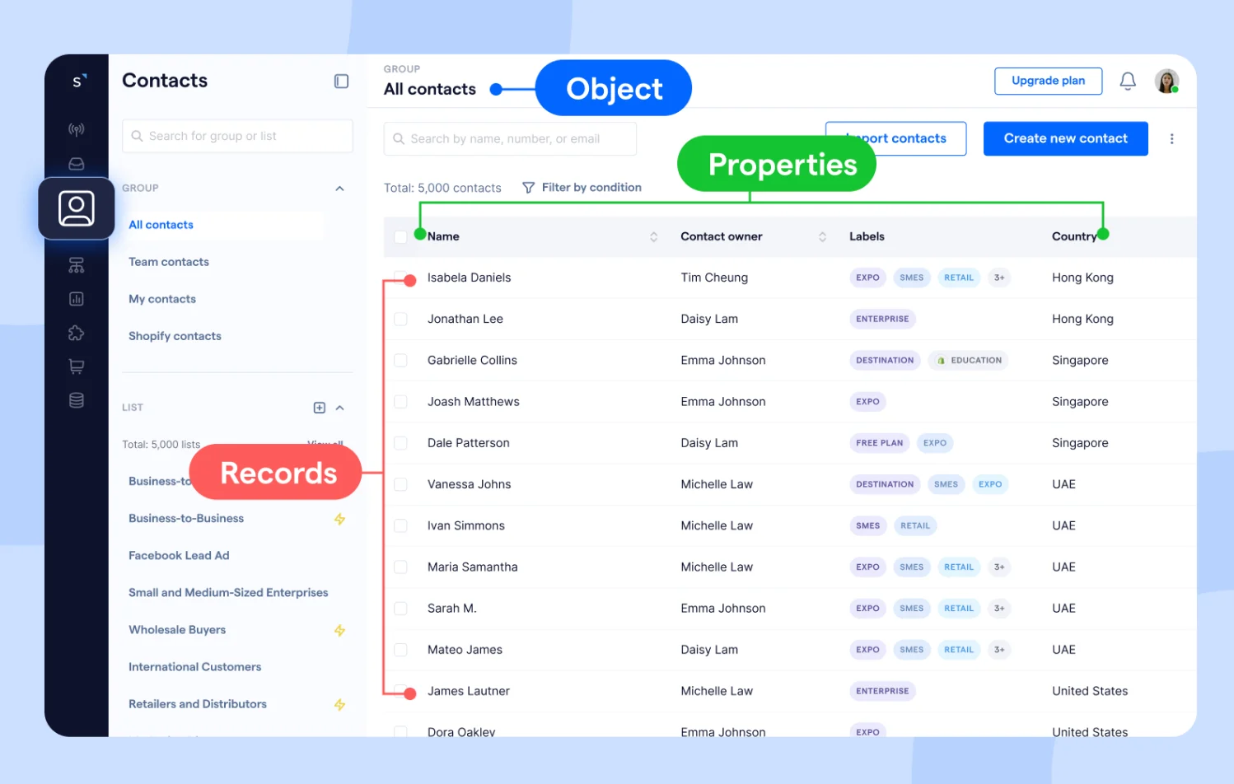Viewport: 1234px width, 784px height.
Task: Open the Broadcasts panel in the sidebar
Action: click(76, 129)
